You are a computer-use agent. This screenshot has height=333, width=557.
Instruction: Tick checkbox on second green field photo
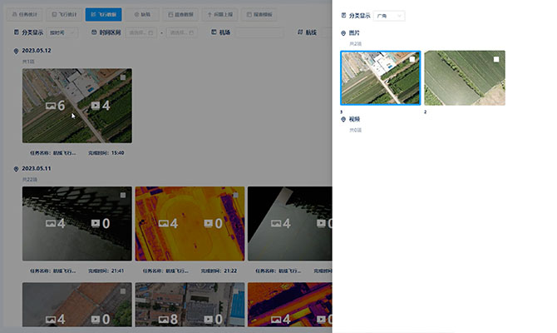pyautogui.click(x=496, y=59)
